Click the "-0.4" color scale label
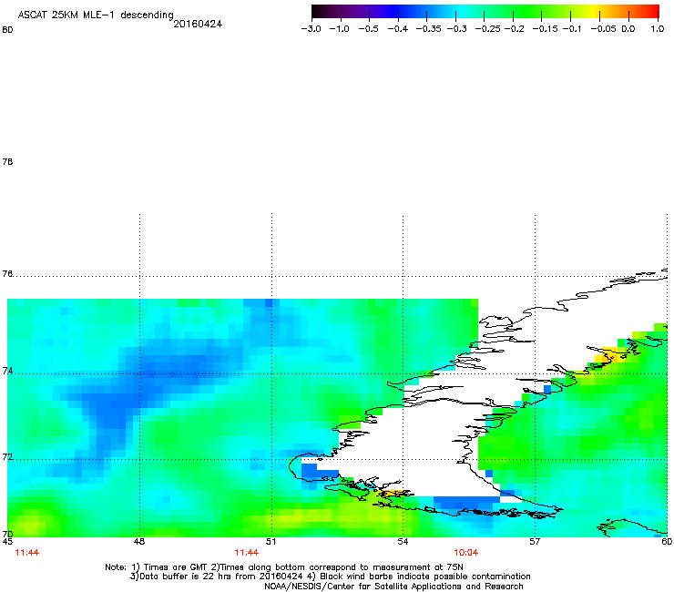This screenshot has width=674, height=592. click(x=398, y=29)
